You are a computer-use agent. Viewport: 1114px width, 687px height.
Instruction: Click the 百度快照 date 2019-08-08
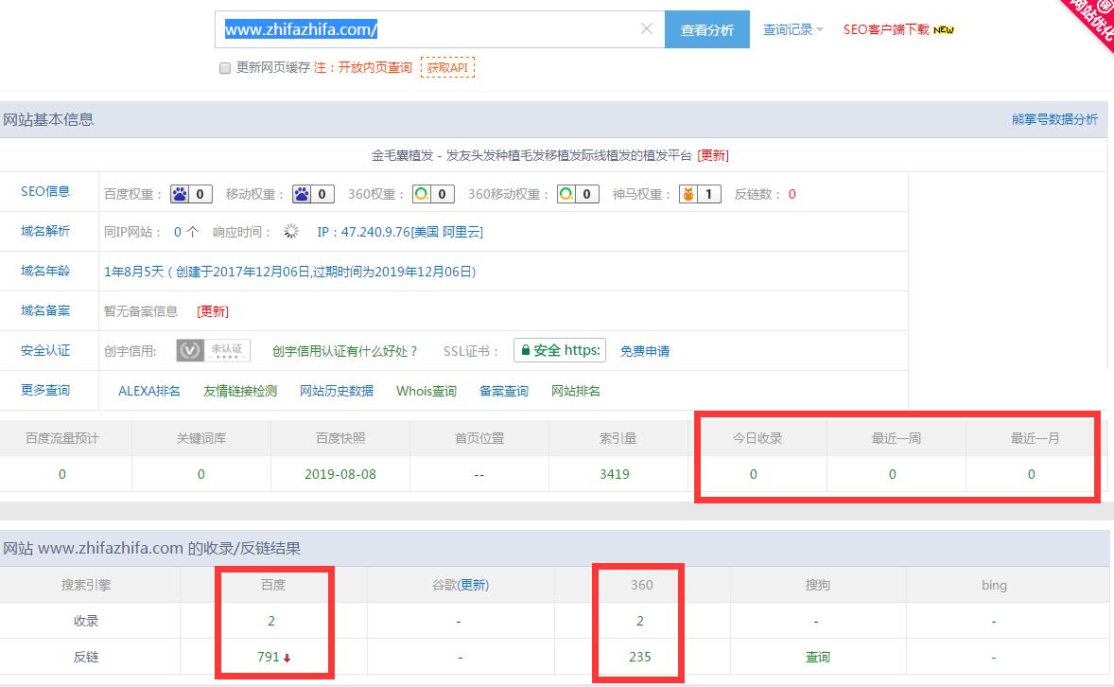tap(340, 474)
